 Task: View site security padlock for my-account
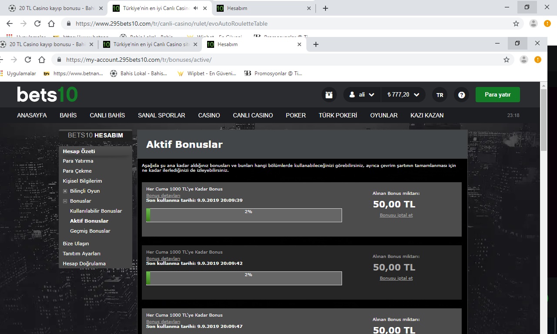pos(59,60)
